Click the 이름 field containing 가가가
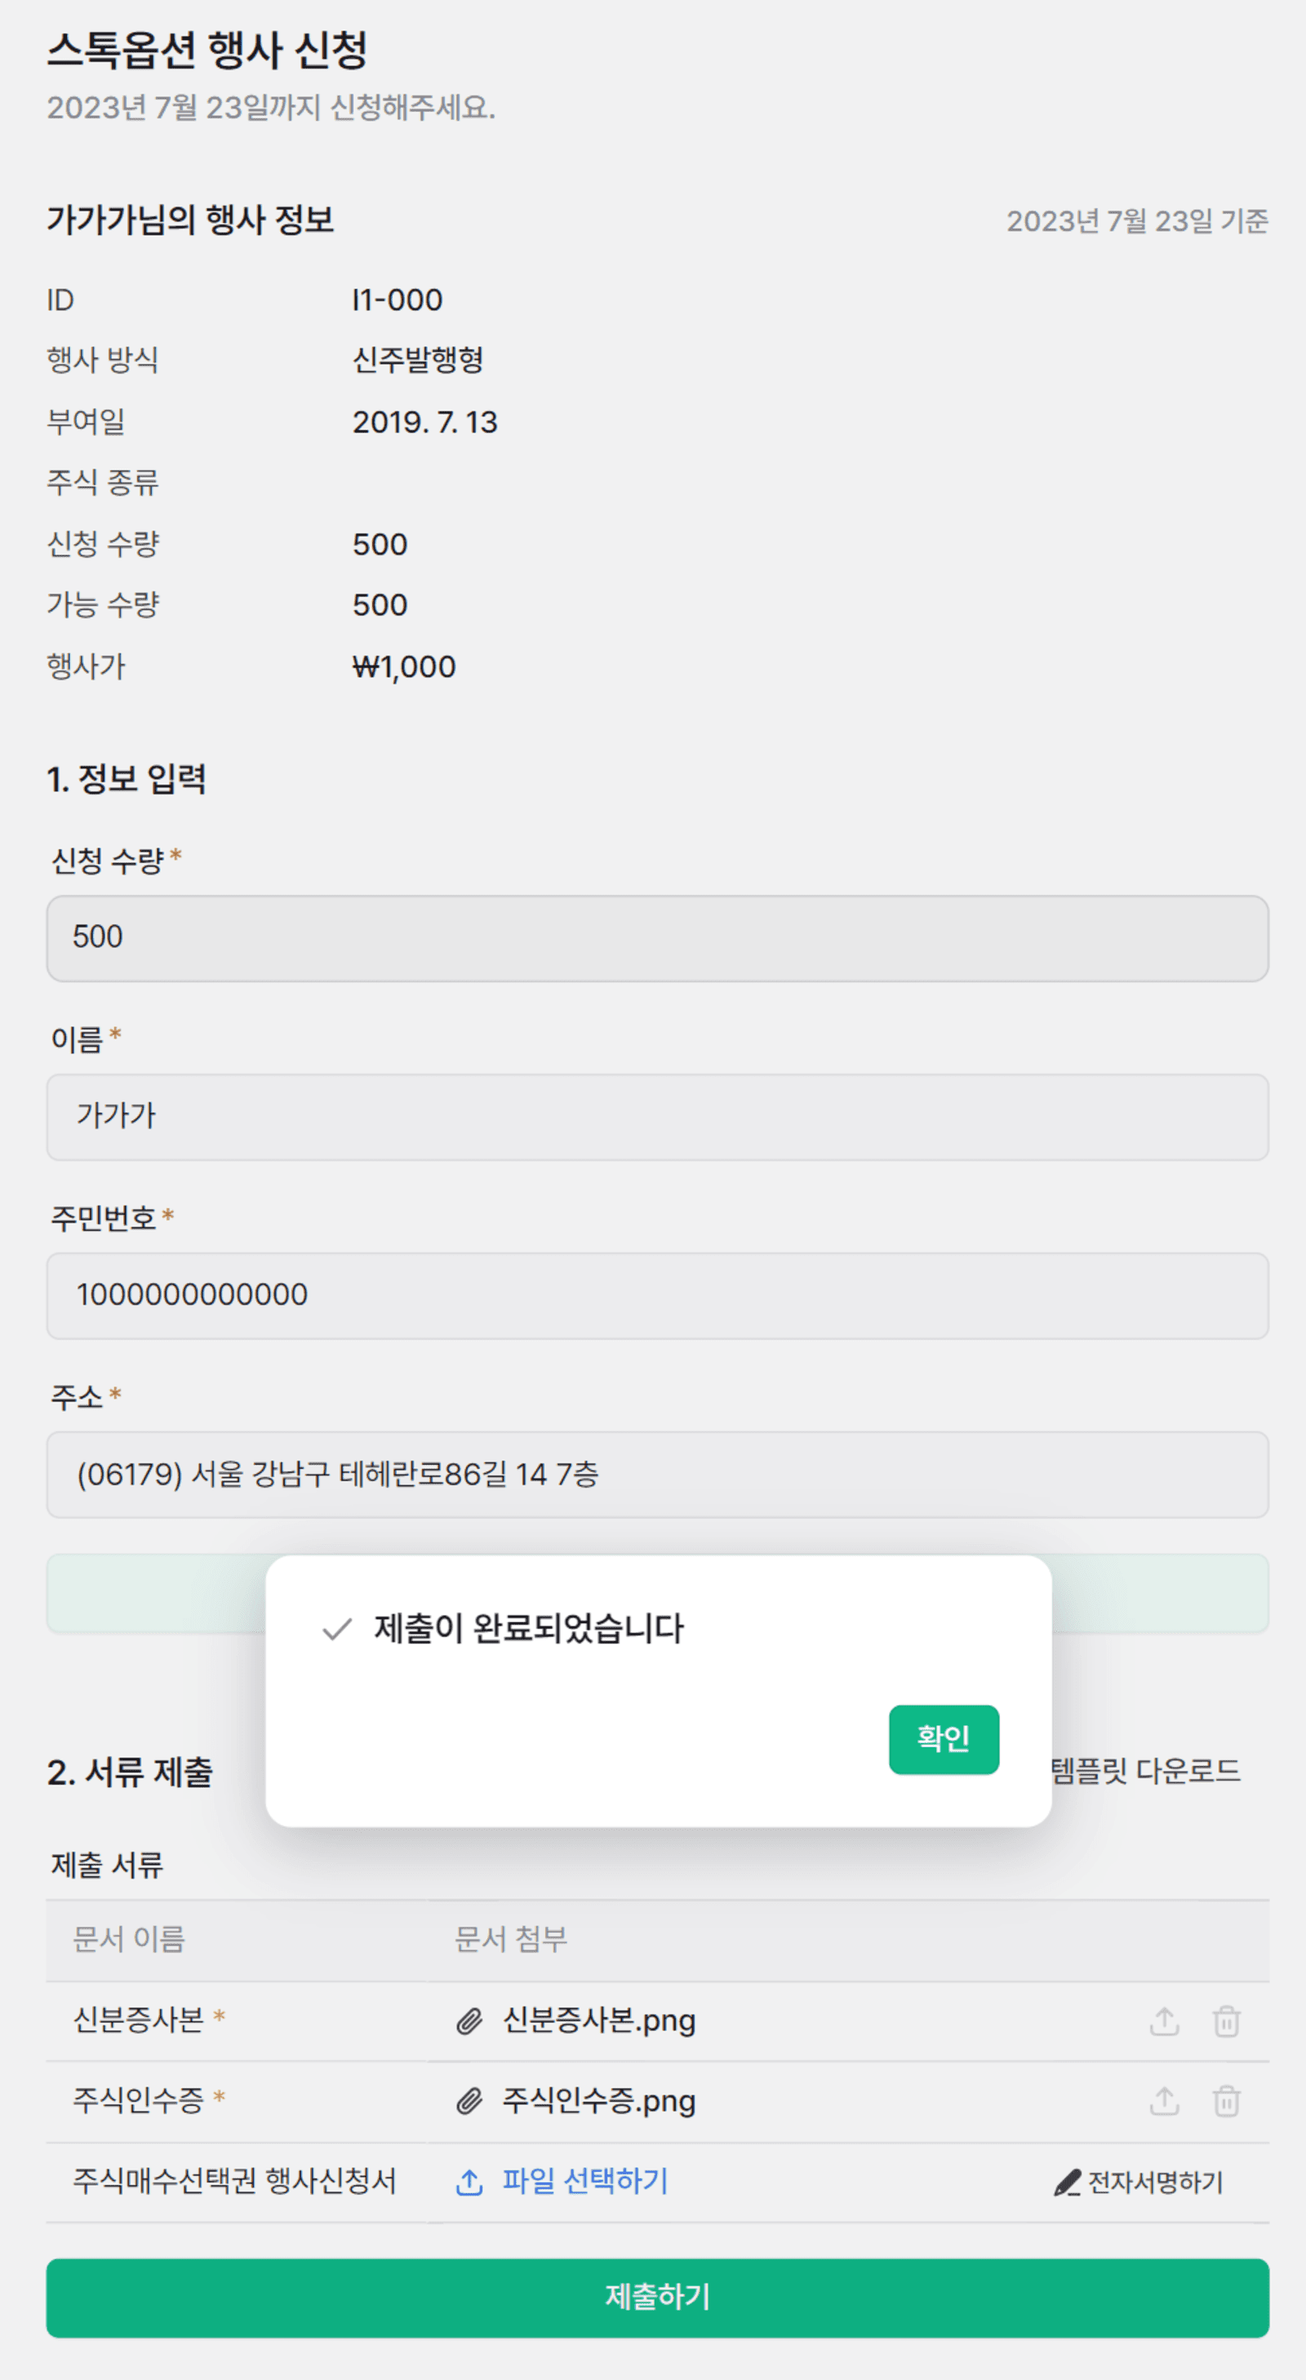1306x2380 pixels. pyautogui.click(x=658, y=1116)
